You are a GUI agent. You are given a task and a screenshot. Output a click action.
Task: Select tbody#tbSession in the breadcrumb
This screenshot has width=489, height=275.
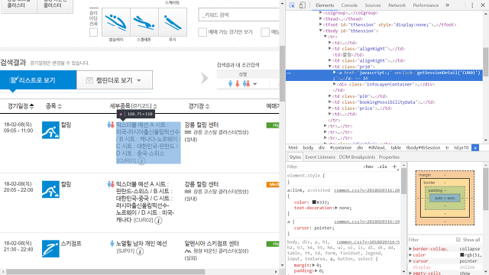click(x=423, y=147)
